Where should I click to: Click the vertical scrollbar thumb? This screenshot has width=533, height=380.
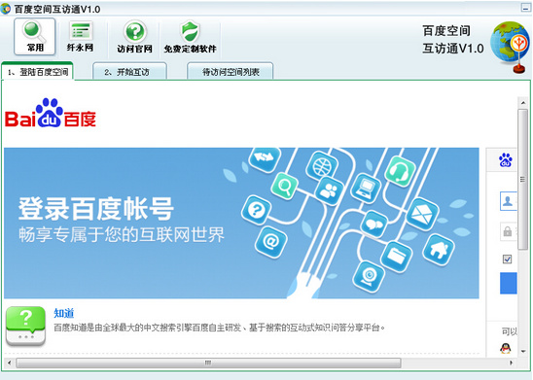coord(523,179)
